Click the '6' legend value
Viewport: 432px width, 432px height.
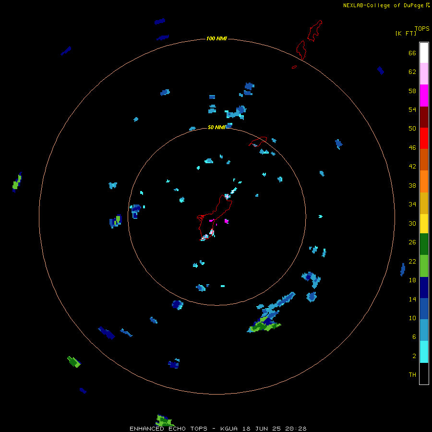(x=414, y=336)
